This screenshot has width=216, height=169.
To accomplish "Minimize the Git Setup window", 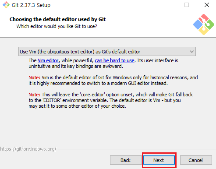I will [167, 5].
